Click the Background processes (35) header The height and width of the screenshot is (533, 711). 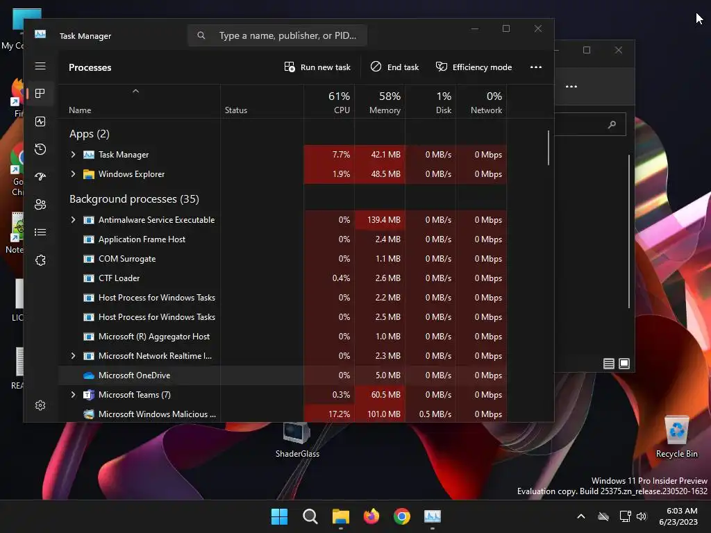pos(134,199)
